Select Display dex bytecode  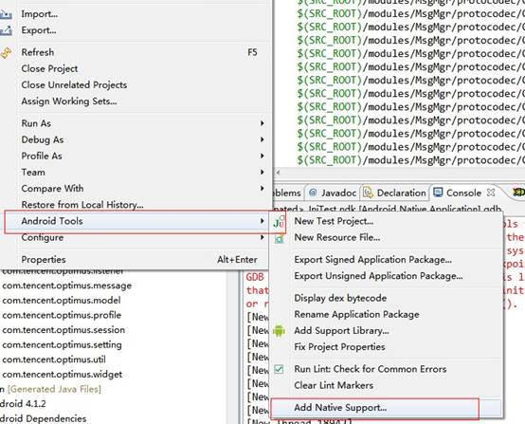[386, 298]
